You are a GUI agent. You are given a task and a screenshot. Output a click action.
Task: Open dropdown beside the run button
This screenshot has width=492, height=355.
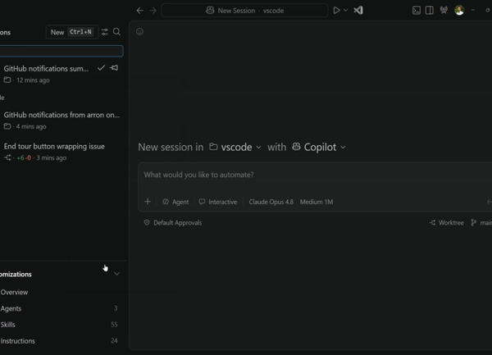tap(345, 11)
